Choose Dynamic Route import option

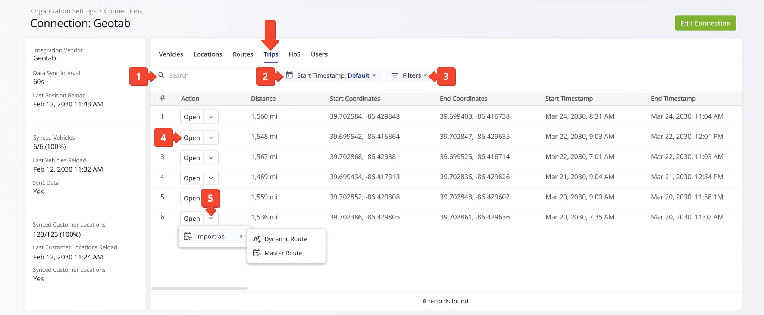coord(285,239)
